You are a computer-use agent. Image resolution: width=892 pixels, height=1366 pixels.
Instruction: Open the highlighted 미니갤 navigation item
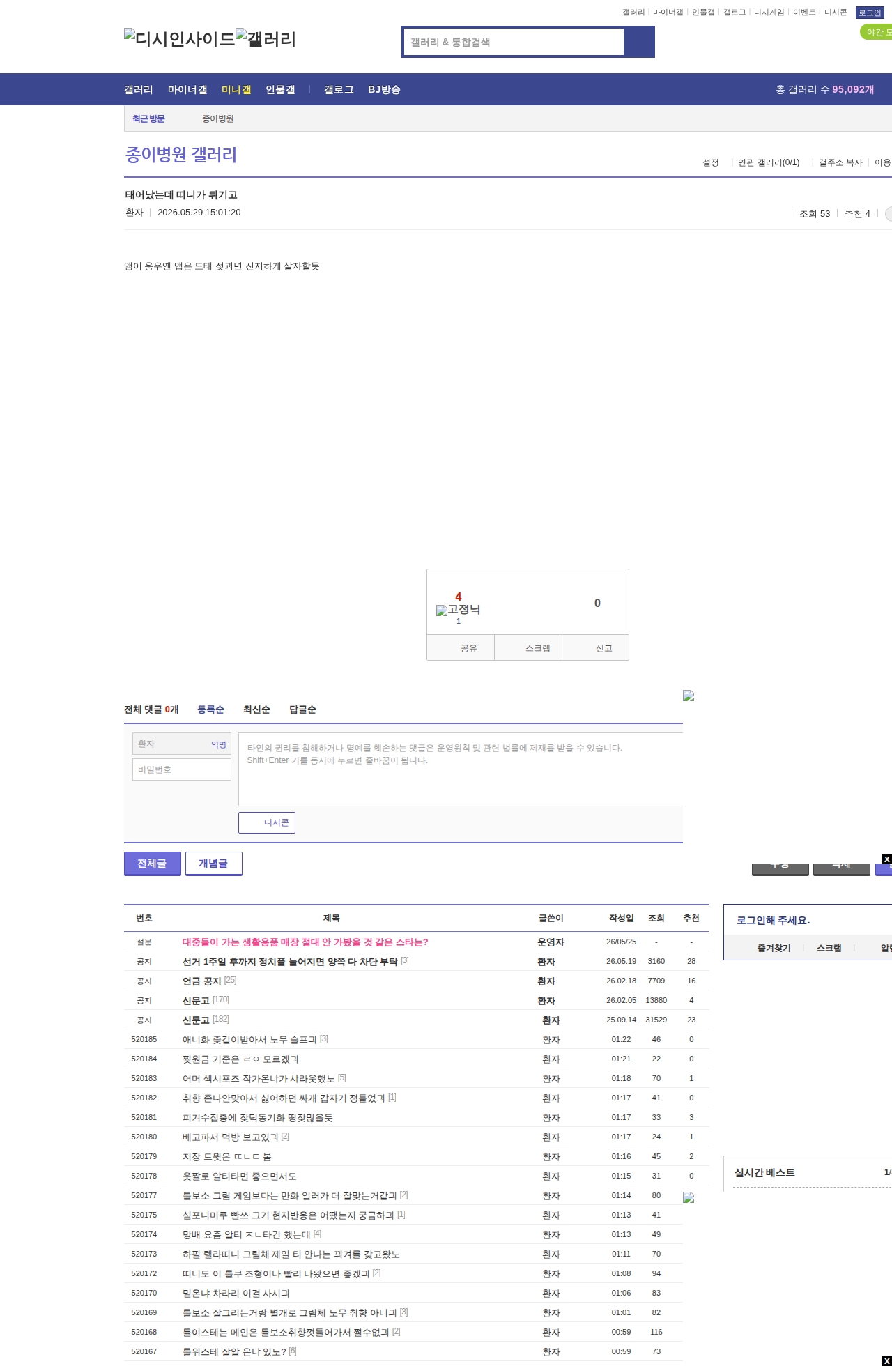click(236, 89)
